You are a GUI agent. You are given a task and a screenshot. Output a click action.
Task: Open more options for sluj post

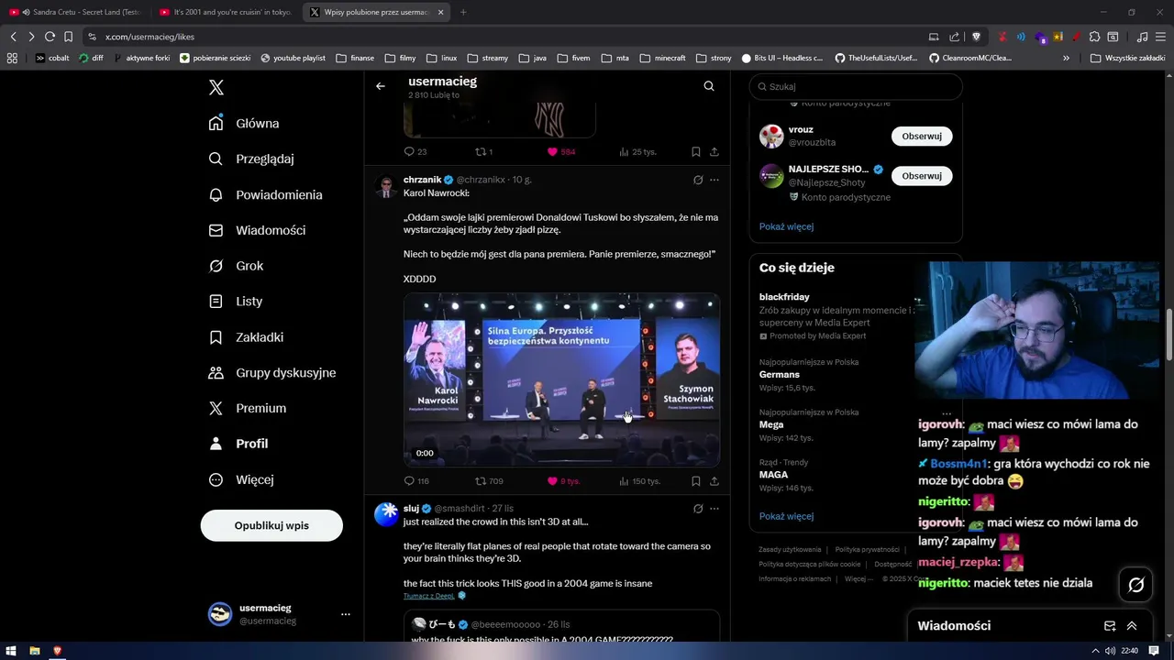point(714,509)
